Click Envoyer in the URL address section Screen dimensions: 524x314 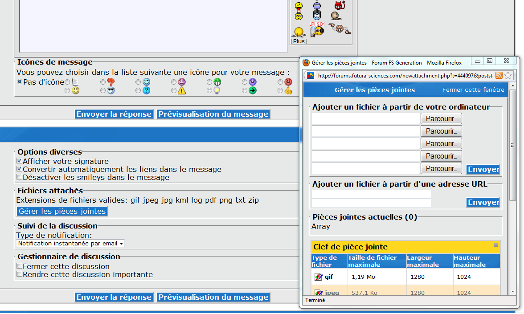click(483, 202)
